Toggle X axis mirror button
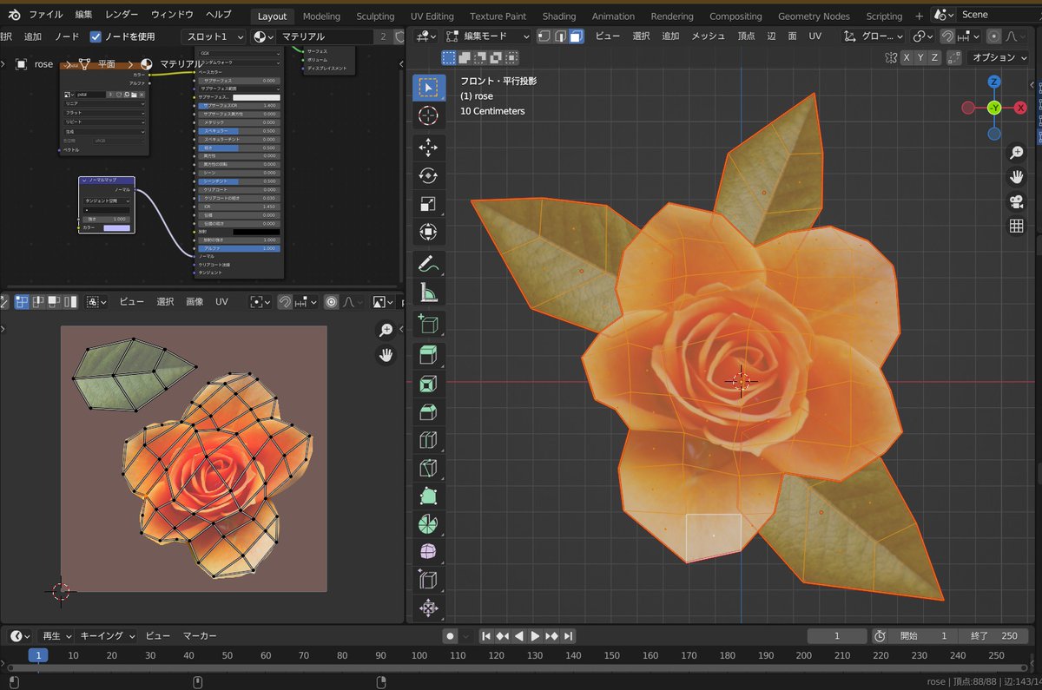The width and height of the screenshot is (1042, 690). click(907, 57)
